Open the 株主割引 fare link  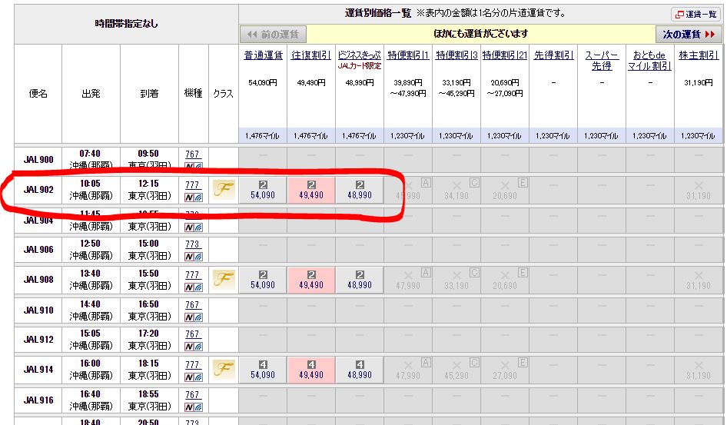click(x=699, y=55)
